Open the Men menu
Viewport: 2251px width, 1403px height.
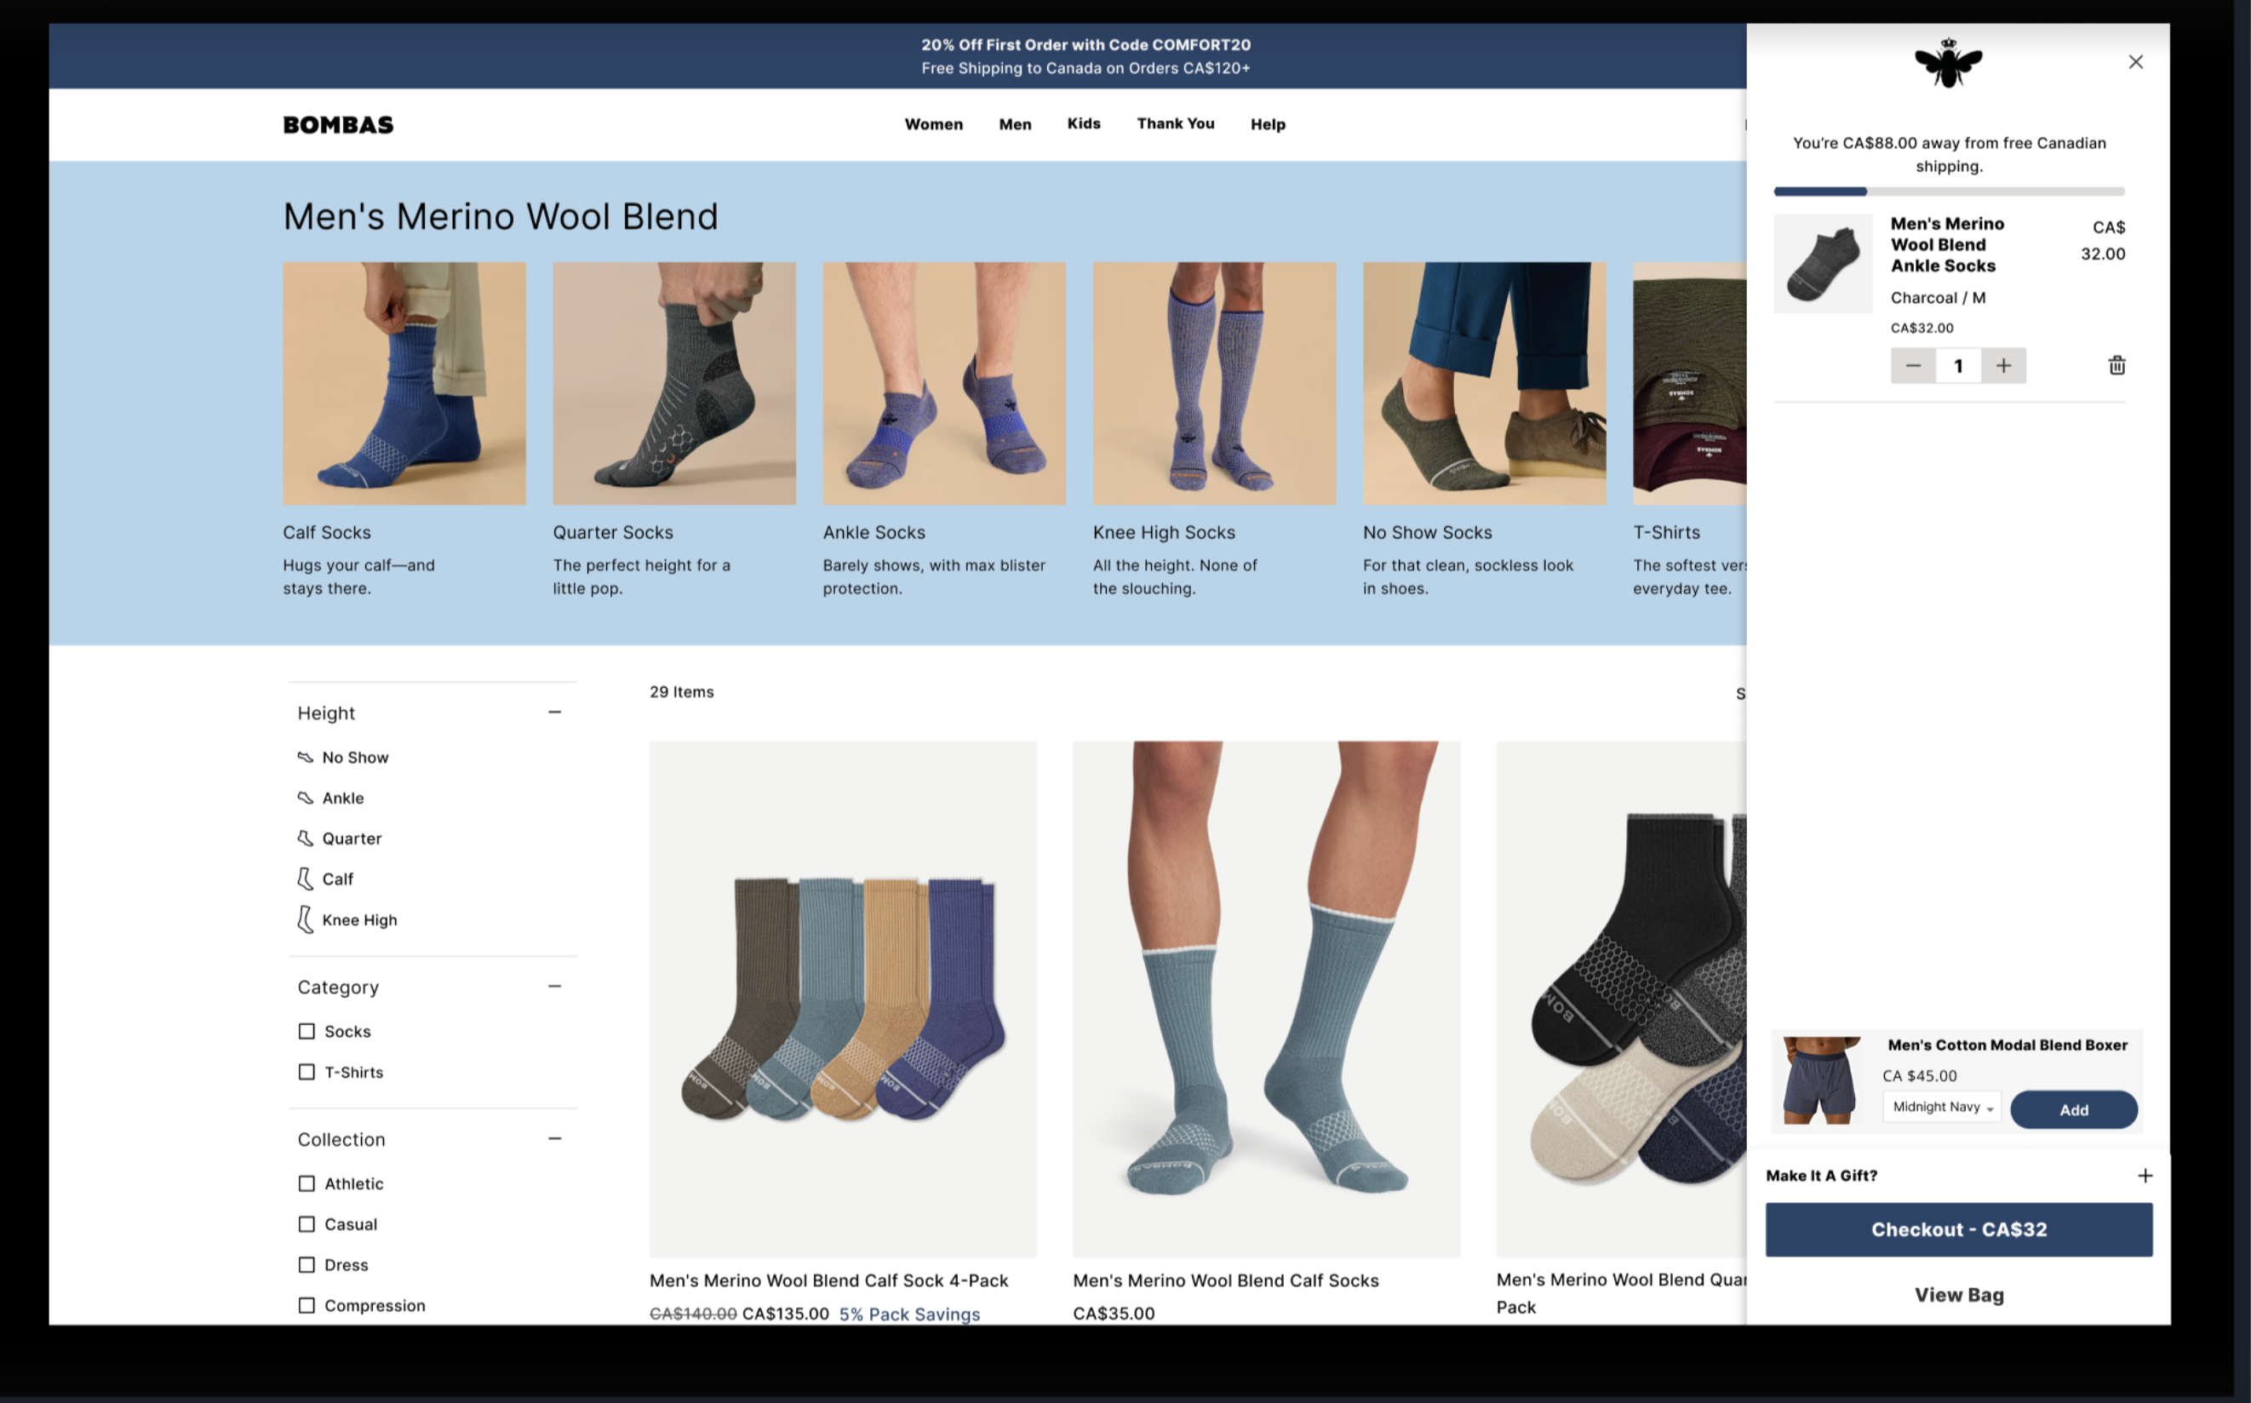(x=1015, y=124)
